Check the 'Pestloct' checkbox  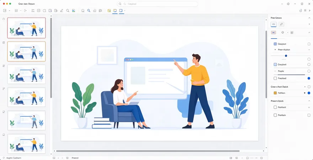pyautogui.click(x=275, y=107)
